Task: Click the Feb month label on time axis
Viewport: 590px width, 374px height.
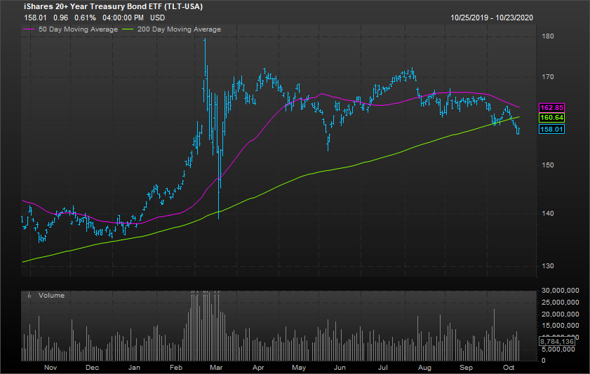Action: (x=175, y=368)
